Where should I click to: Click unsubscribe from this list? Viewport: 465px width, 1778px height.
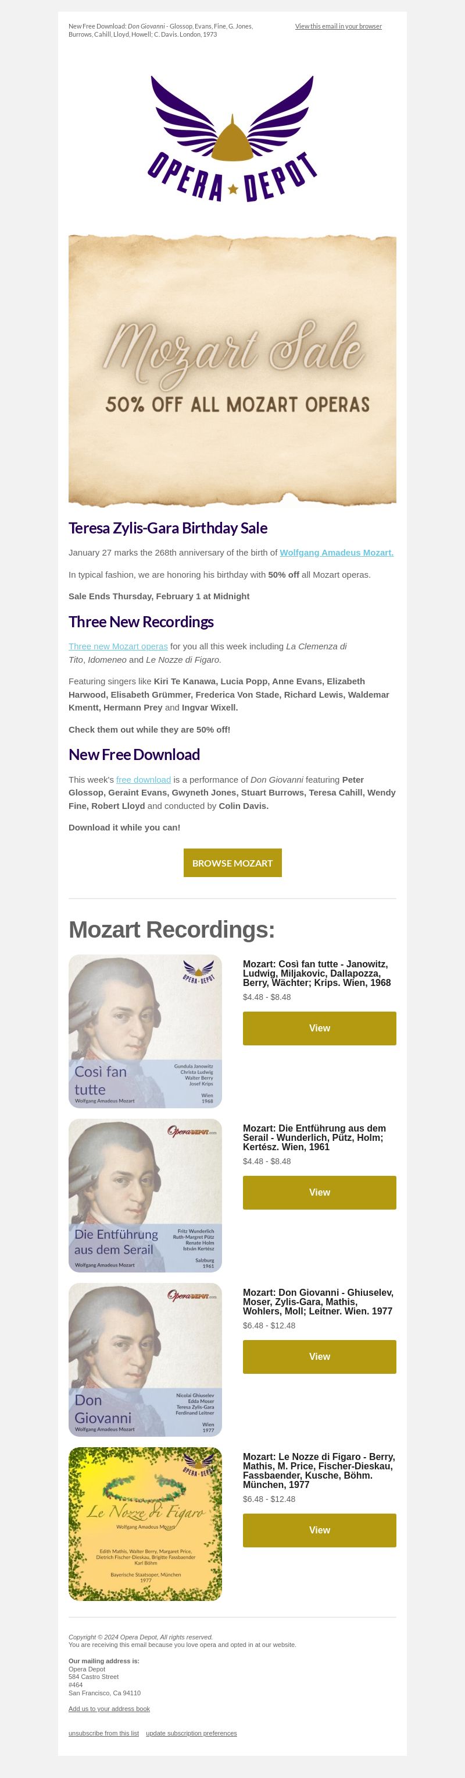103,1733
